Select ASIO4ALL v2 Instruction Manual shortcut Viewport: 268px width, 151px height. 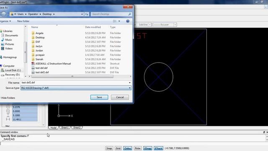[x=53, y=63]
